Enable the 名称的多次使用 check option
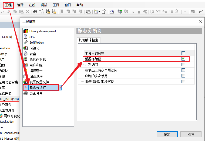The height and width of the screenshot is (141, 205). pos(183,76)
